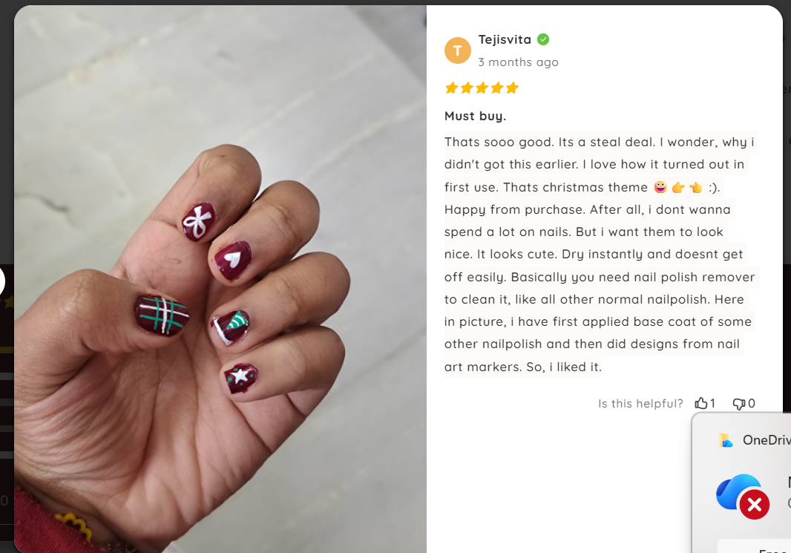
Task: Click the fifth yellow rating star
Action: 512,88
